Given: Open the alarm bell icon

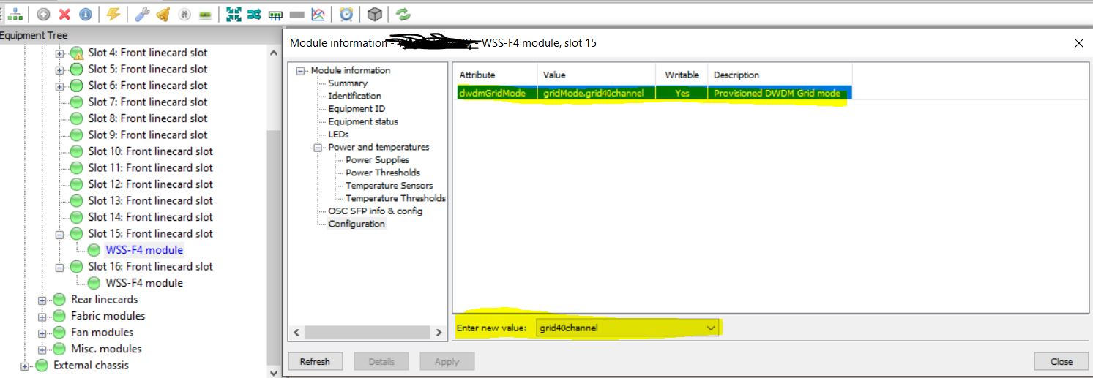Looking at the screenshot, I should 163,14.
